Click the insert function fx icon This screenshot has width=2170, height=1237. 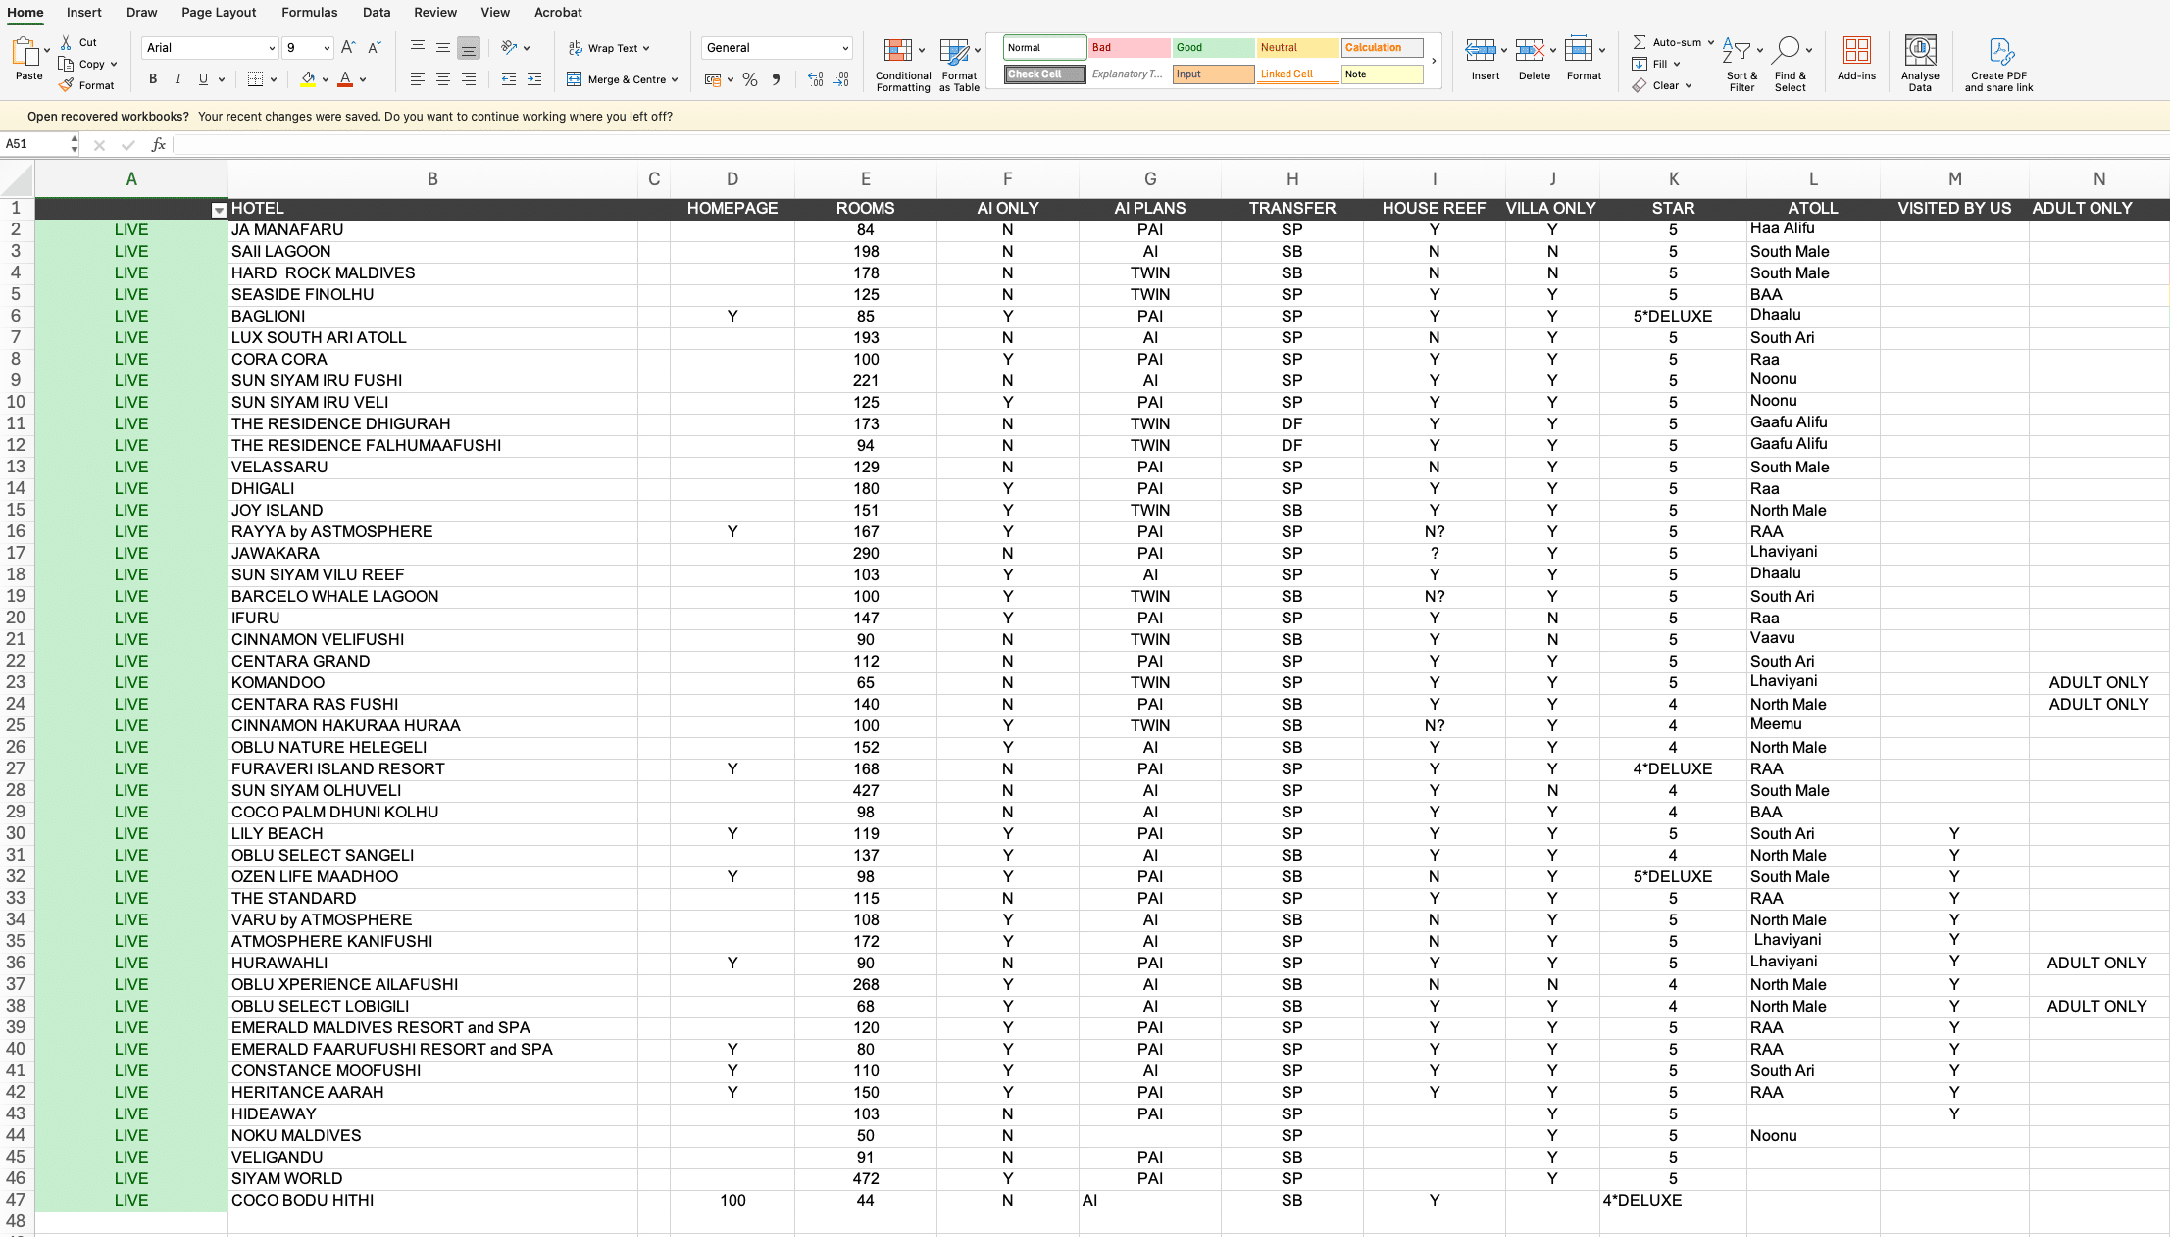click(x=158, y=145)
